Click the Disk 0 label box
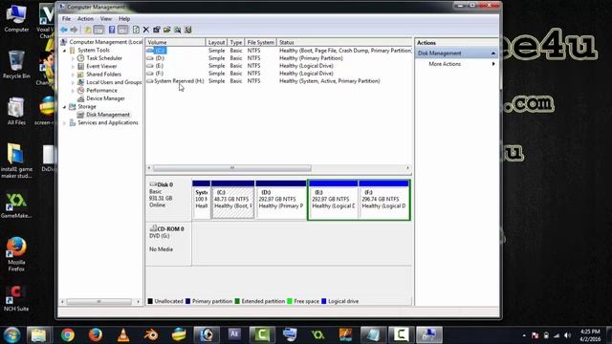 pos(168,200)
